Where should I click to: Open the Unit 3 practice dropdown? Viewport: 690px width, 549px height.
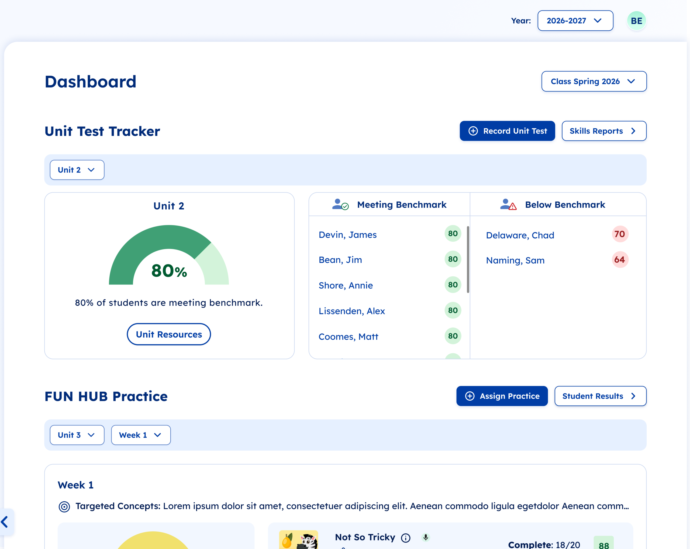coord(77,435)
